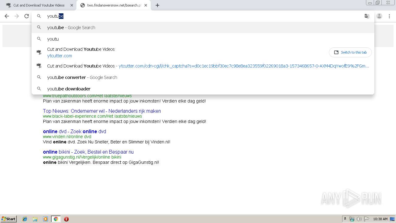Image resolution: width=396 pixels, height=223 pixels.
Task: Click magnifier icon beside 'youtube converter'
Action: tap(39, 77)
